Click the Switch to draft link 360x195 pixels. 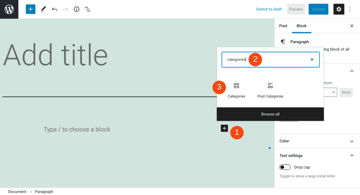pyautogui.click(x=268, y=9)
